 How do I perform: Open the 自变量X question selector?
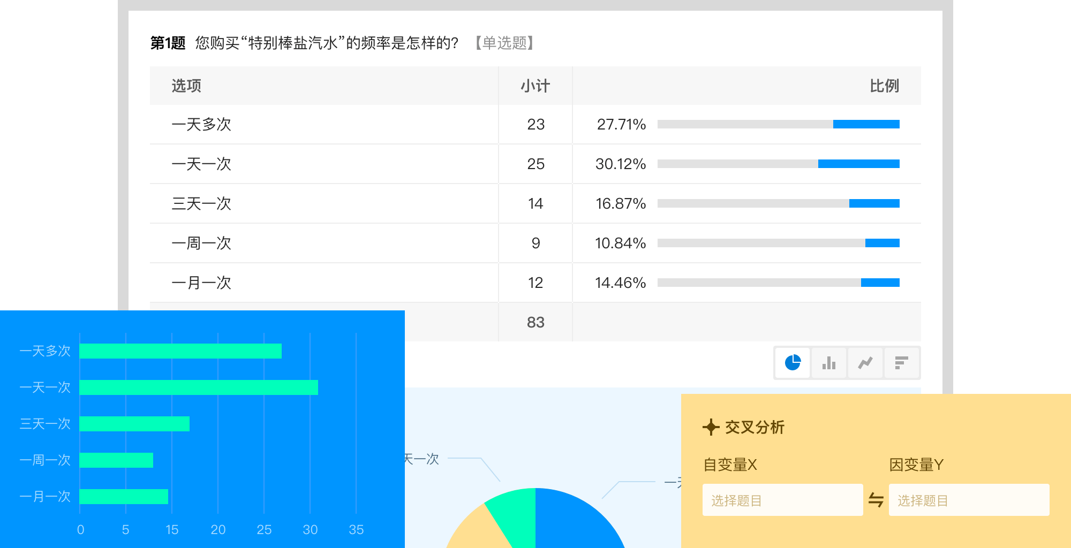pyautogui.click(x=783, y=500)
